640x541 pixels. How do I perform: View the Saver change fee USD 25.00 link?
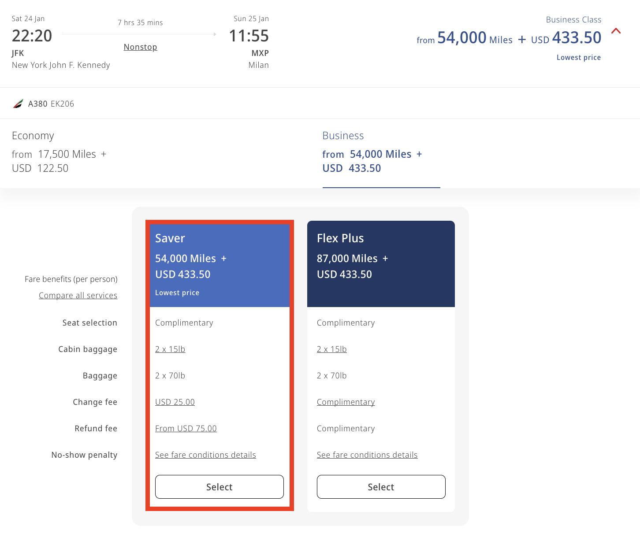[x=175, y=402]
